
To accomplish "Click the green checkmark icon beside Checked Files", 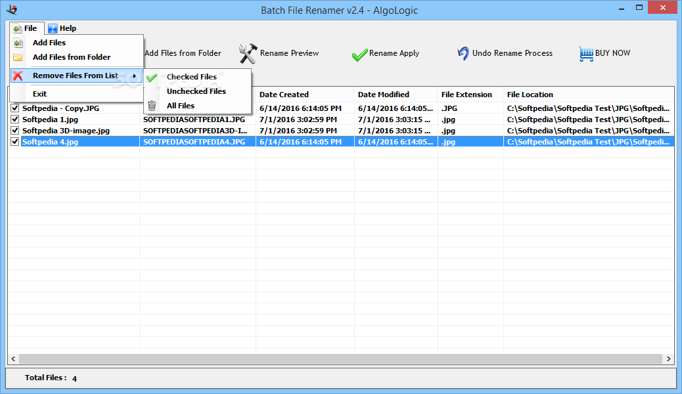I will [152, 78].
